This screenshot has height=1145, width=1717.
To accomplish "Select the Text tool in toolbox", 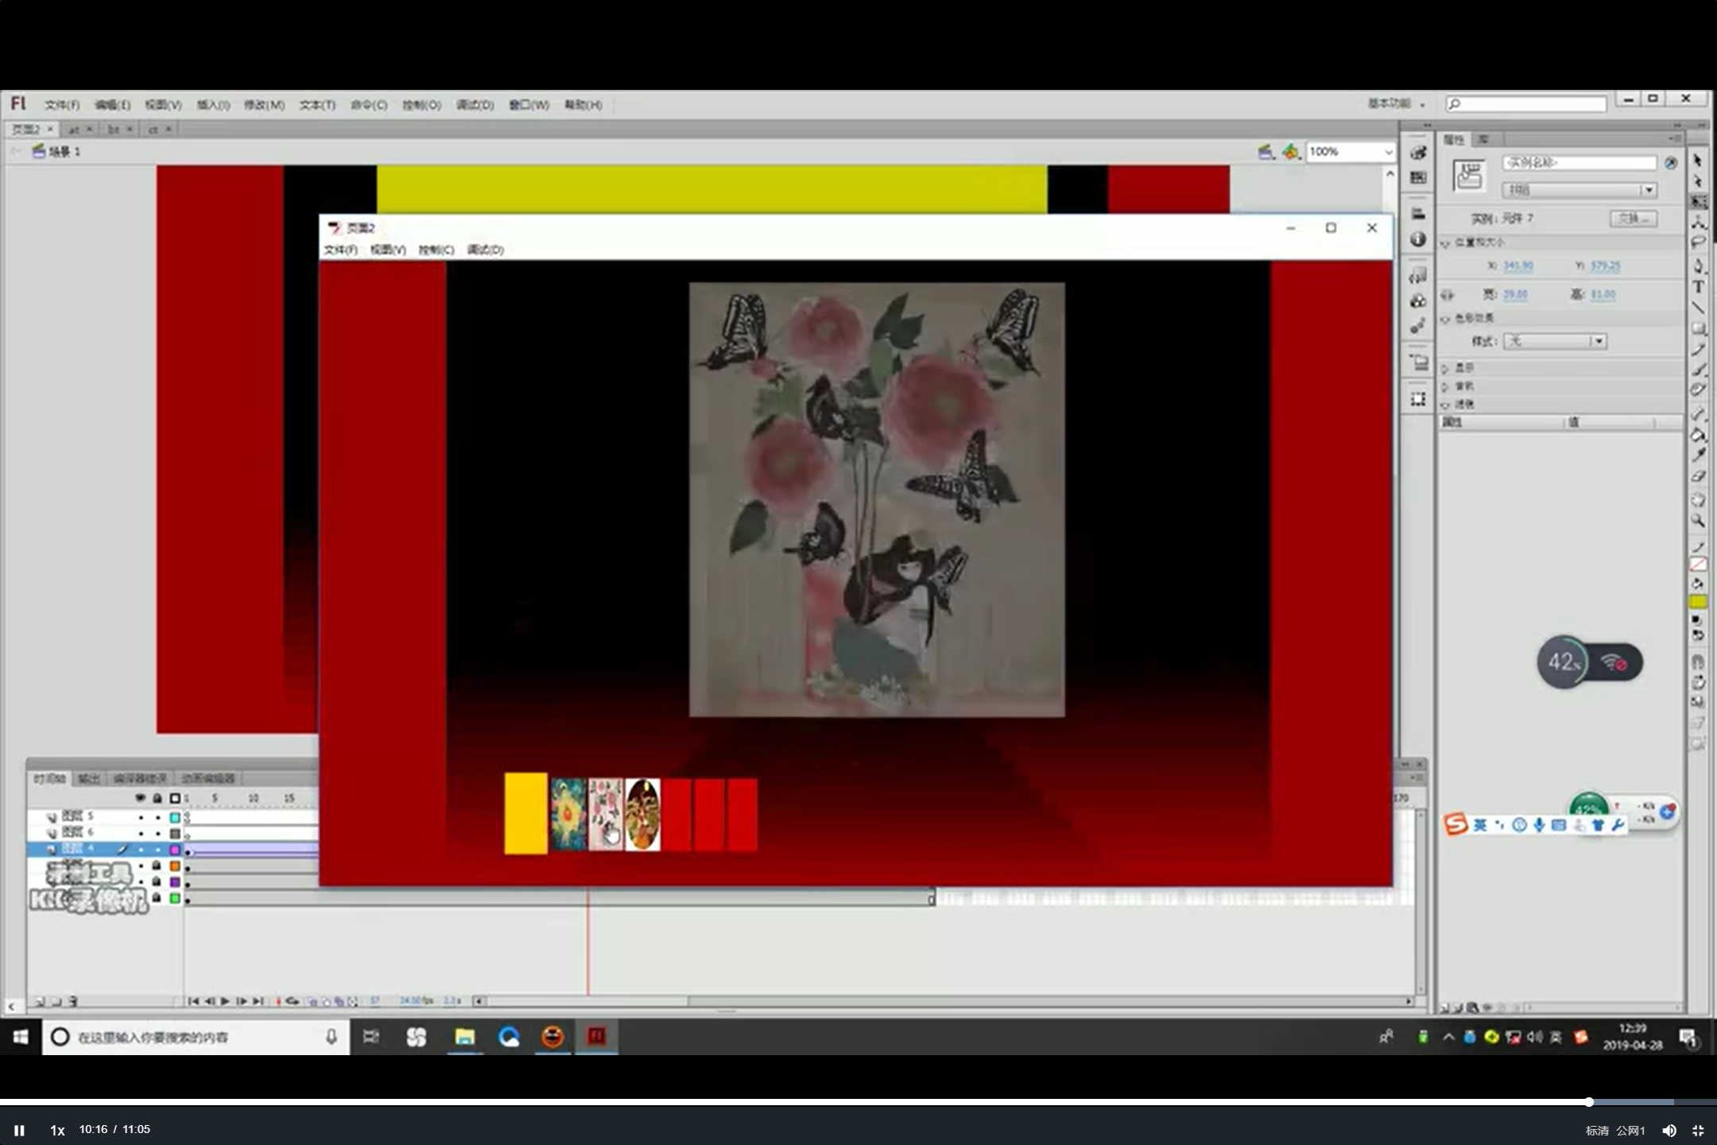I will [x=1698, y=287].
